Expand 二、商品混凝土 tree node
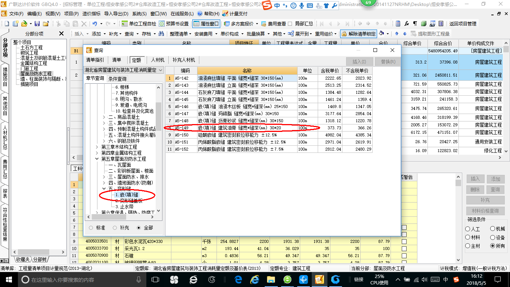Viewport: 510px width, 287px height. (x=104, y=117)
